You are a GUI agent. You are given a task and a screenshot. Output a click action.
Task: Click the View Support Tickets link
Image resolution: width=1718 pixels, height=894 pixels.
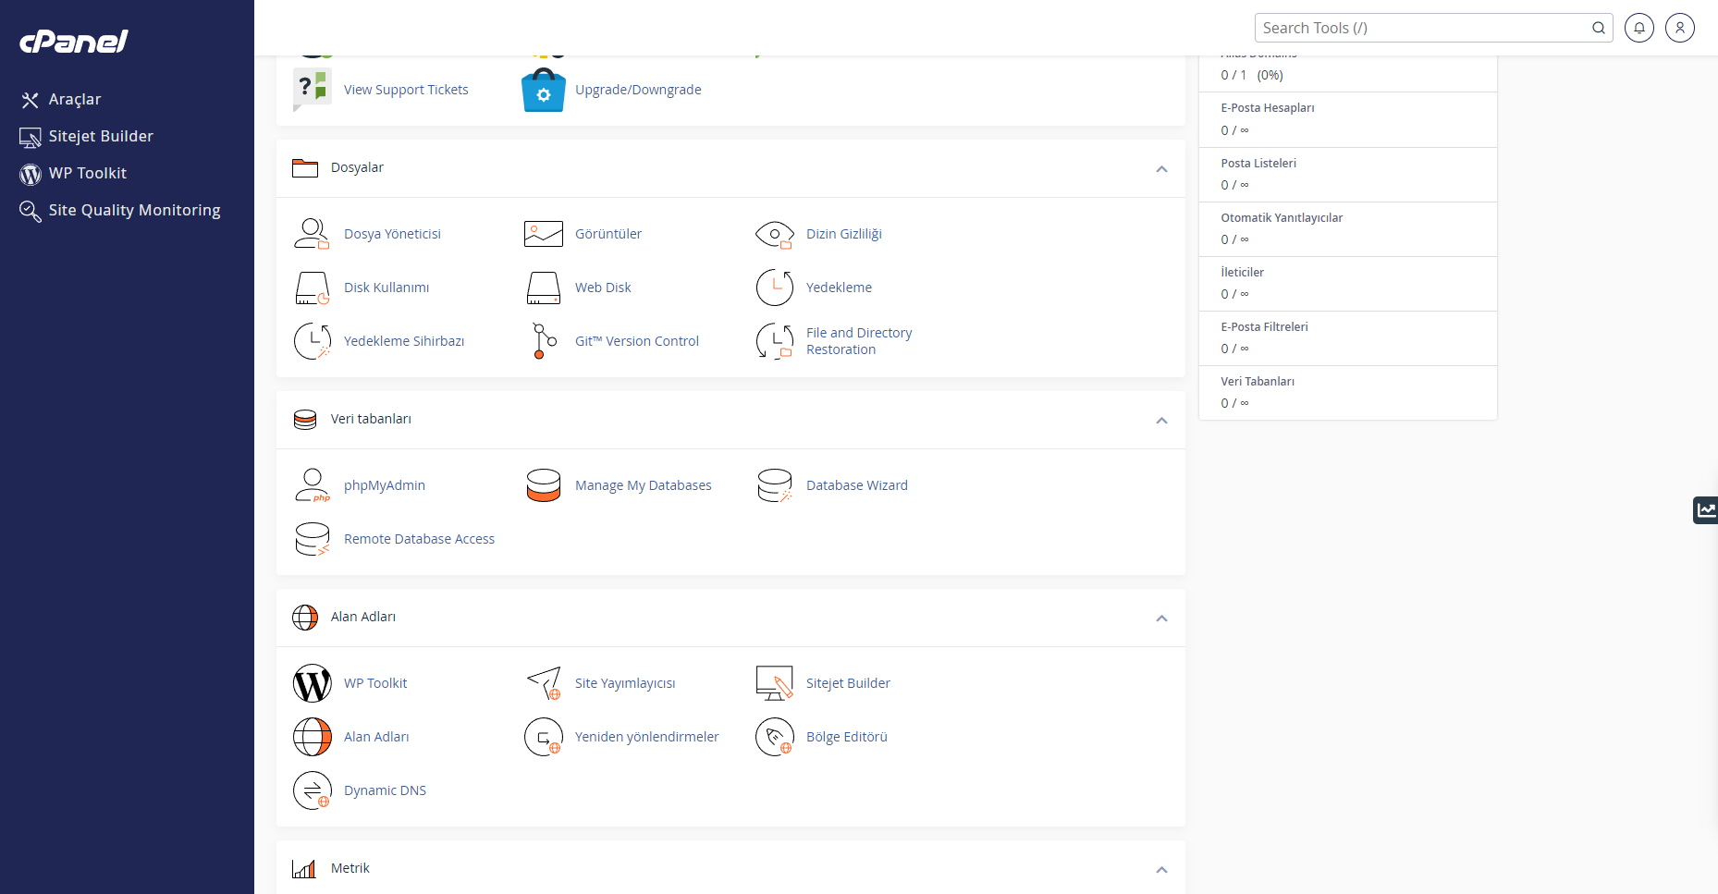pyautogui.click(x=406, y=90)
